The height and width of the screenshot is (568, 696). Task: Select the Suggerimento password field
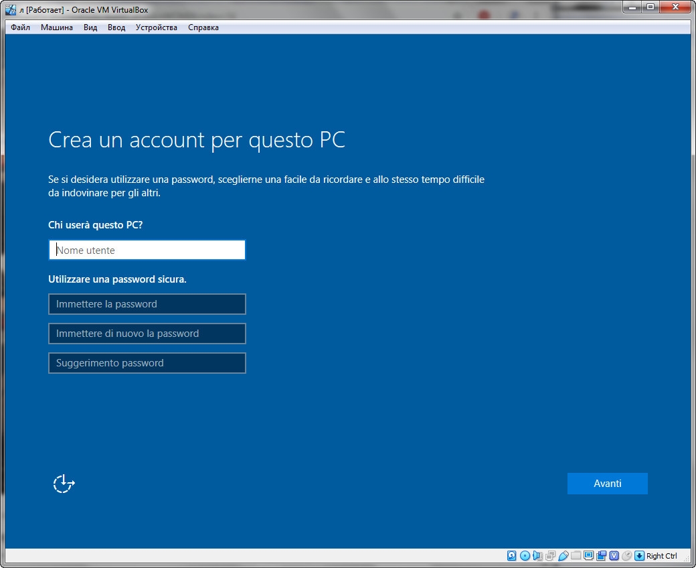click(x=147, y=363)
